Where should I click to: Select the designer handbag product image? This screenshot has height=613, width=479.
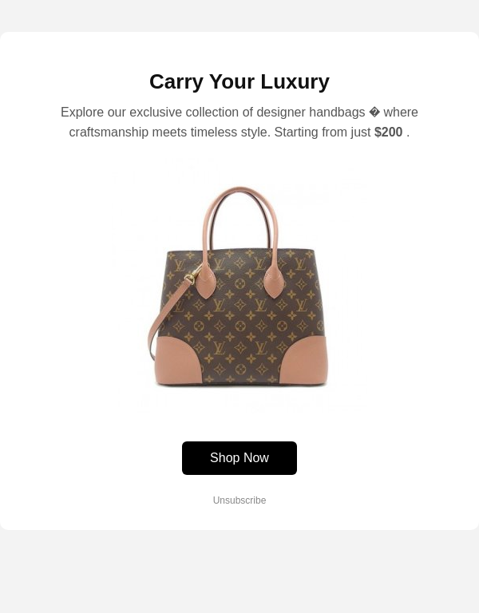pyautogui.click(x=239, y=286)
